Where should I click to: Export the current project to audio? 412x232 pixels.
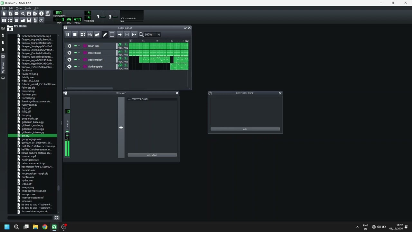pyautogui.click(x=35, y=14)
